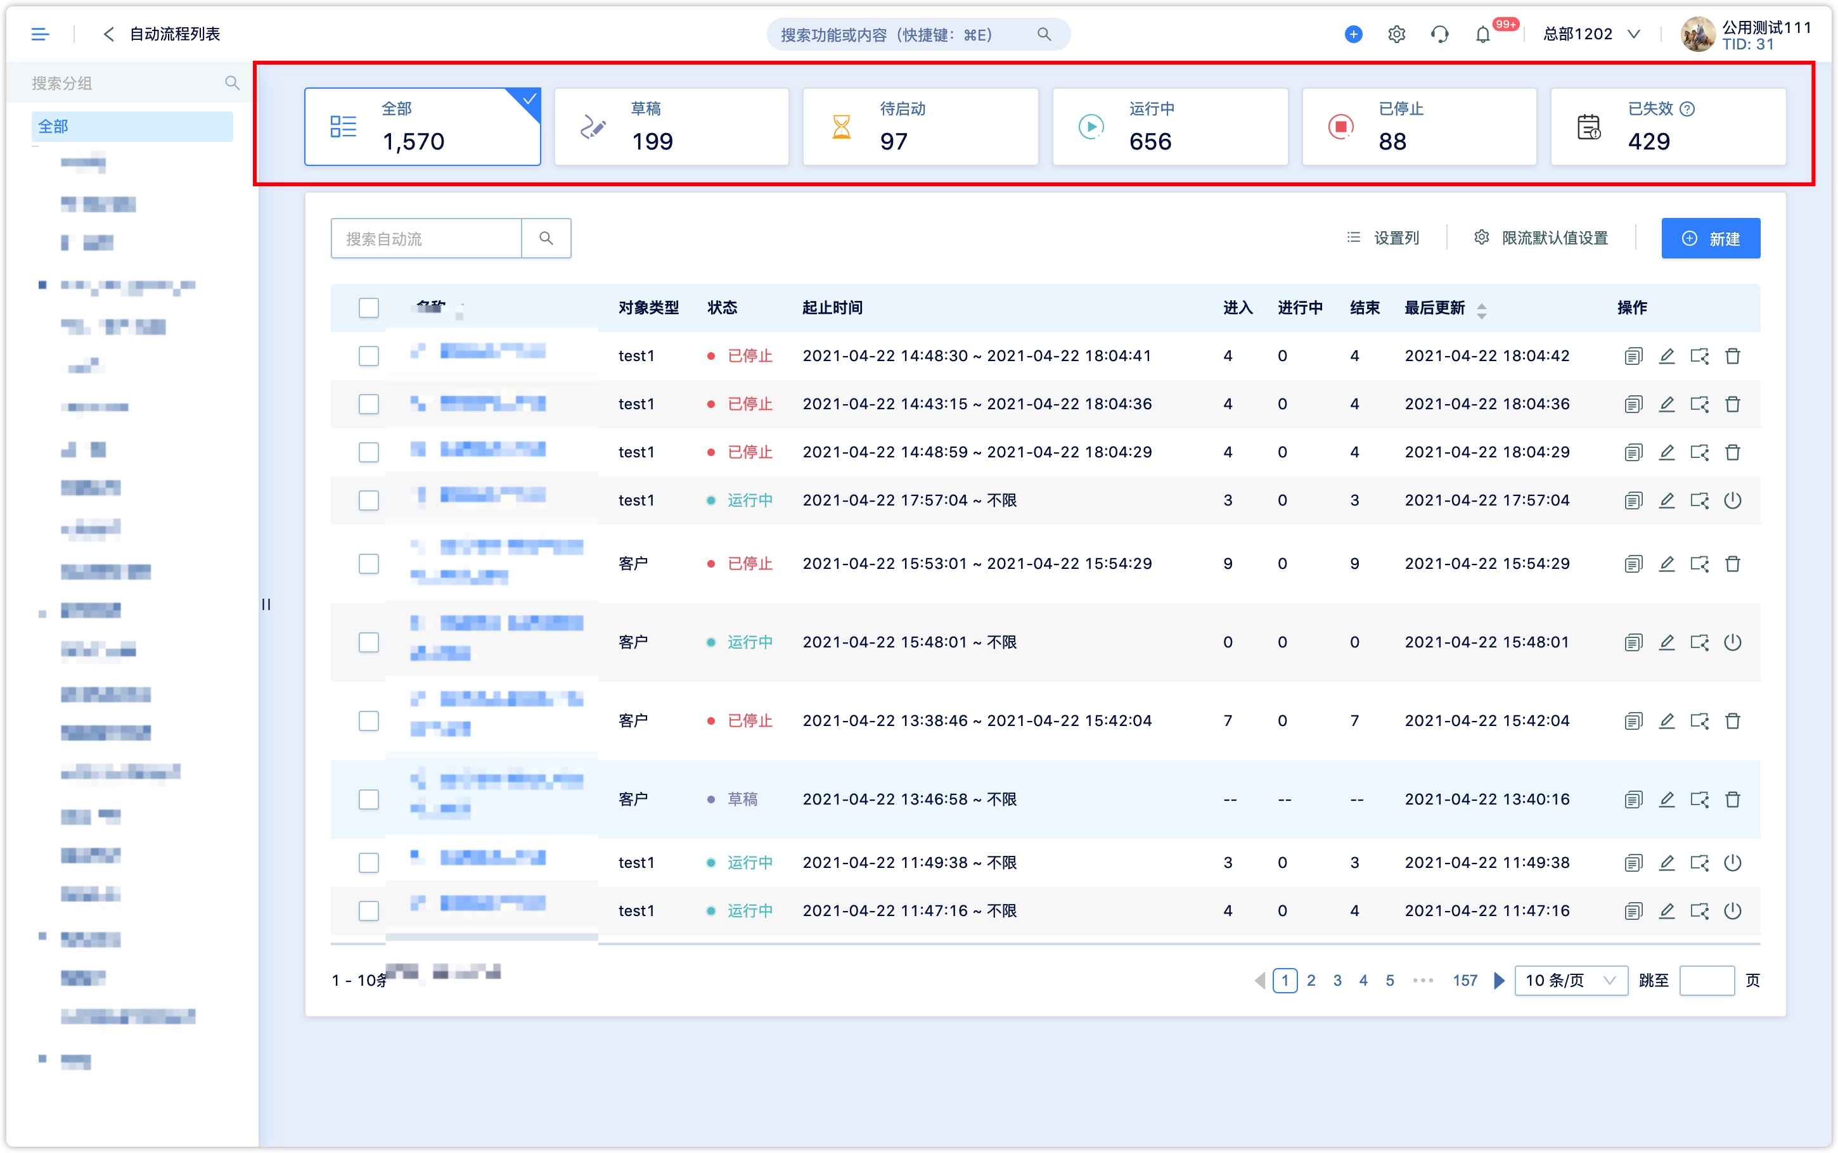Filter by 运行中 card showing 656

coord(1170,126)
